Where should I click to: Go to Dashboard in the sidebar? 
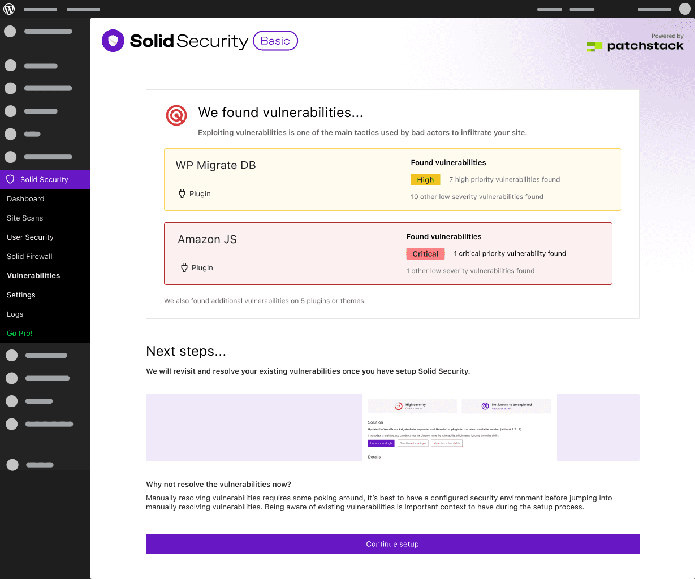coord(25,198)
